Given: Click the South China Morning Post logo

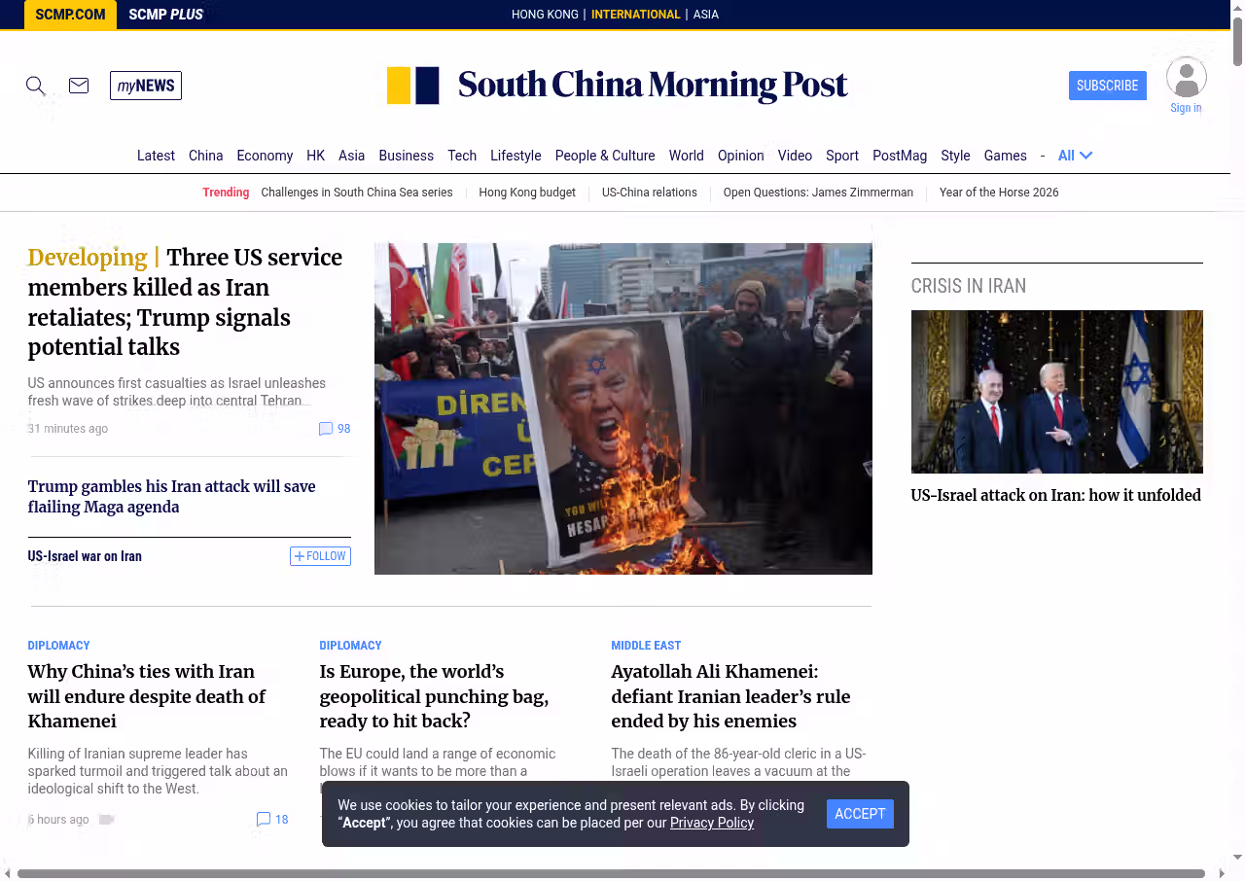Looking at the screenshot, I should [x=618, y=86].
